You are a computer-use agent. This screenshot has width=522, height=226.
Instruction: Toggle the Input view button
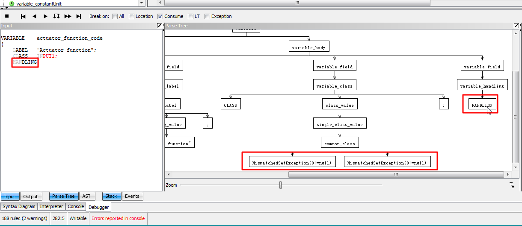pos(10,197)
